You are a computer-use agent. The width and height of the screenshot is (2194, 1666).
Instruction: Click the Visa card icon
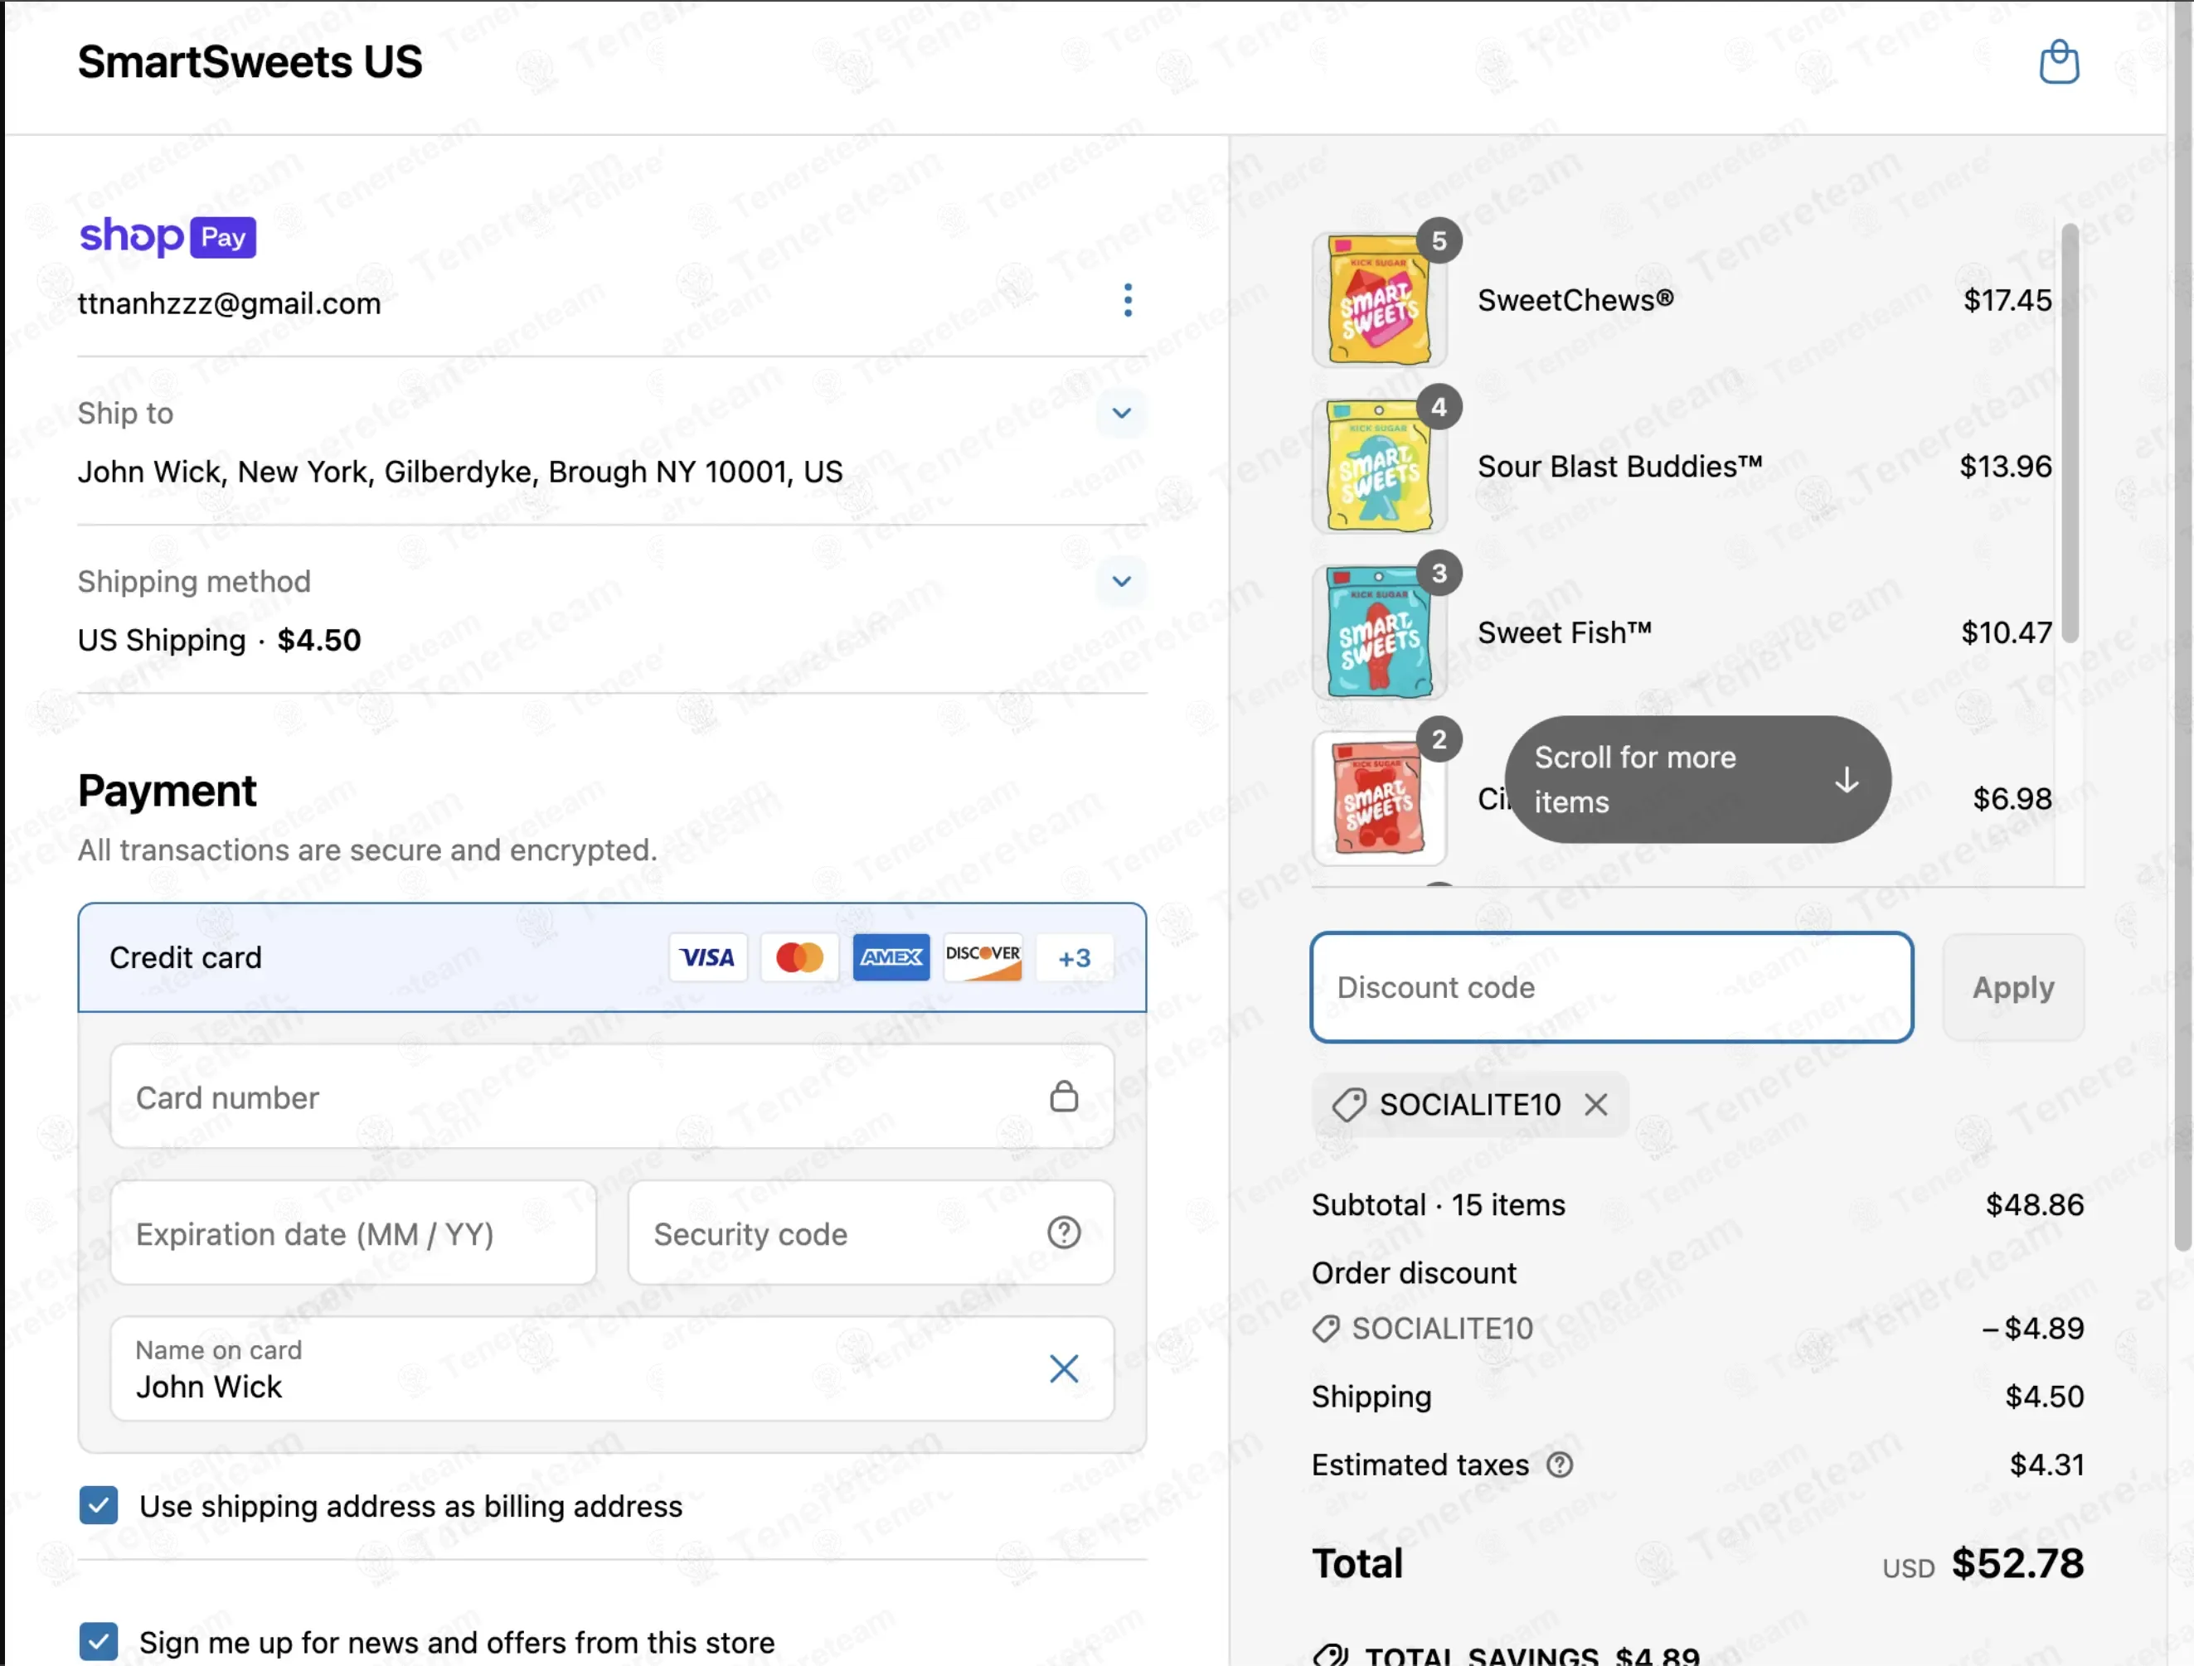(x=707, y=957)
